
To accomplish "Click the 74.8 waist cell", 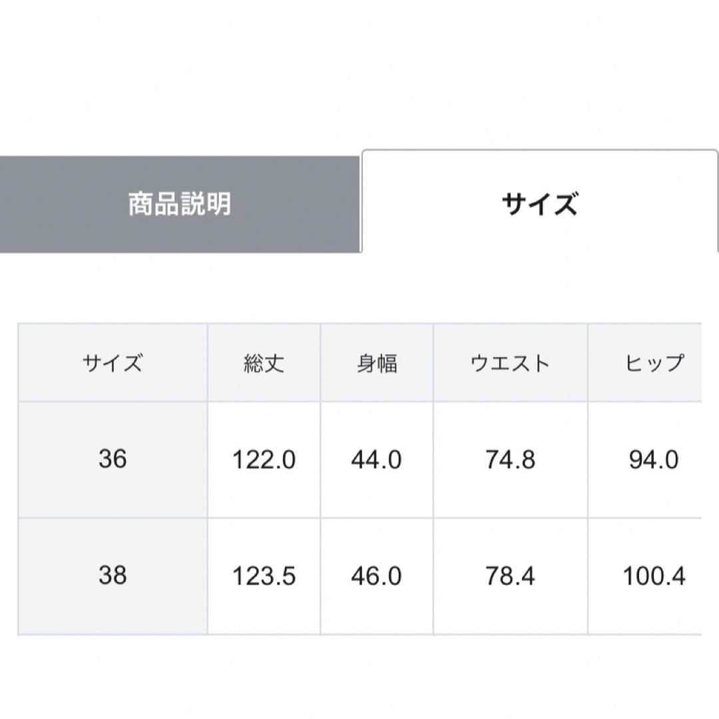I will [511, 460].
